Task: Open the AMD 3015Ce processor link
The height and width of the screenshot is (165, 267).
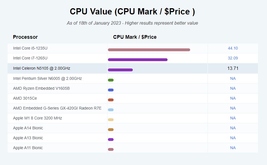Action: pyautogui.click(x=25, y=98)
